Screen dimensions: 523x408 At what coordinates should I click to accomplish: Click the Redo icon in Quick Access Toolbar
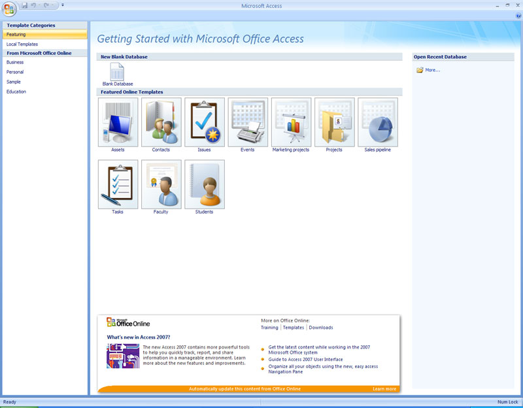click(x=46, y=5)
